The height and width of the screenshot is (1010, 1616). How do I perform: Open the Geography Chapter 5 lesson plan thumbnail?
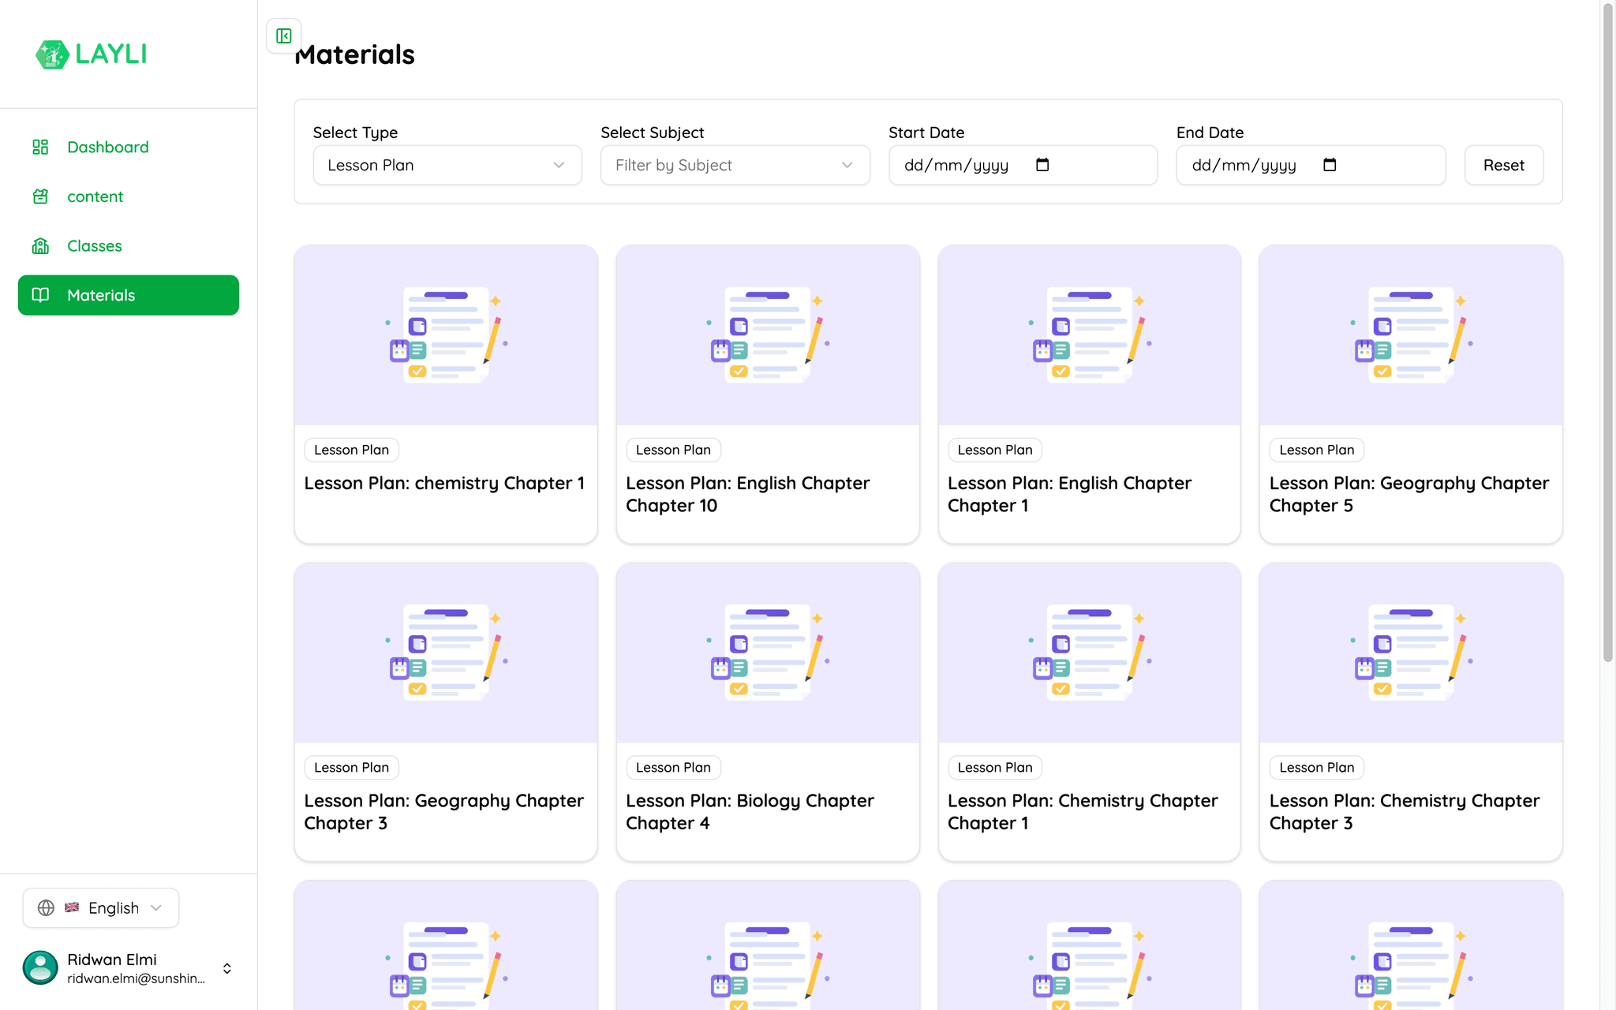pyautogui.click(x=1411, y=335)
